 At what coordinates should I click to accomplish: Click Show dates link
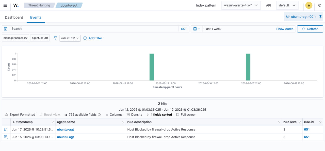point(285,29)
